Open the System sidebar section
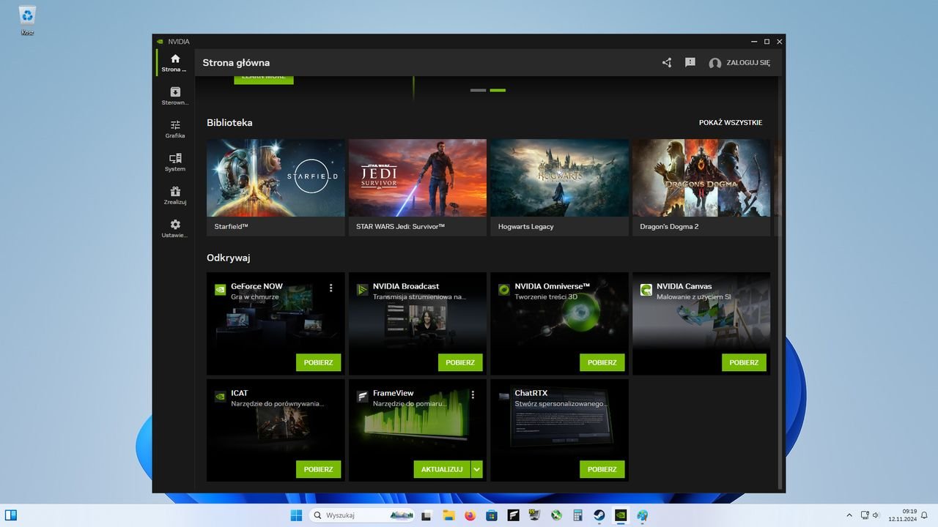This screenshot has height=527, width=938. pyautogui.click(x=175, y=162)
